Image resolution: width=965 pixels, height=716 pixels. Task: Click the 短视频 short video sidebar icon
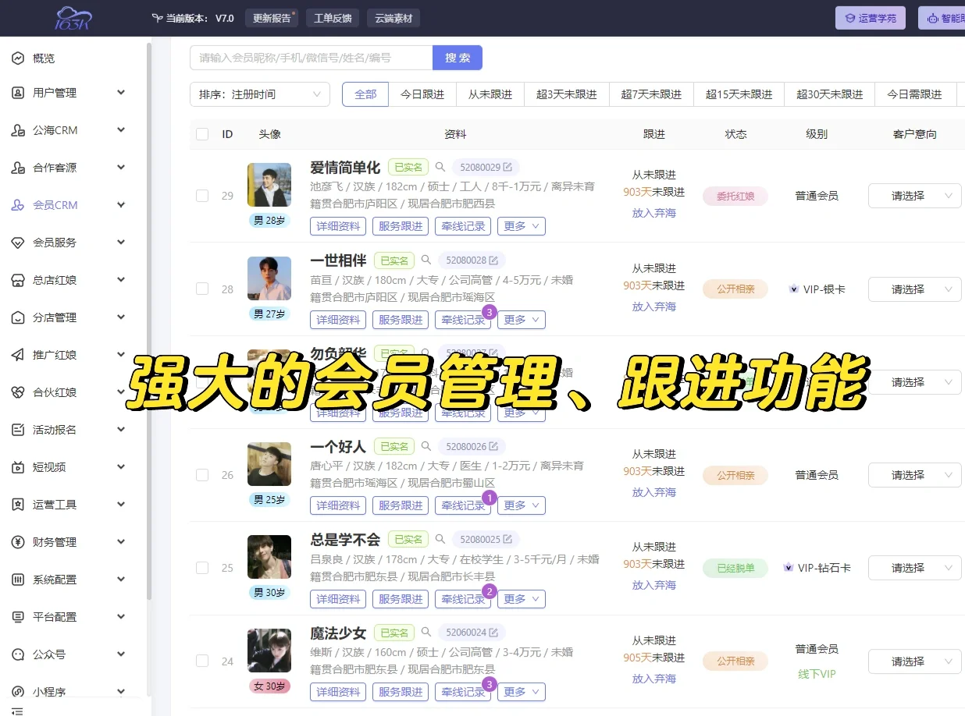pos(19,466)
